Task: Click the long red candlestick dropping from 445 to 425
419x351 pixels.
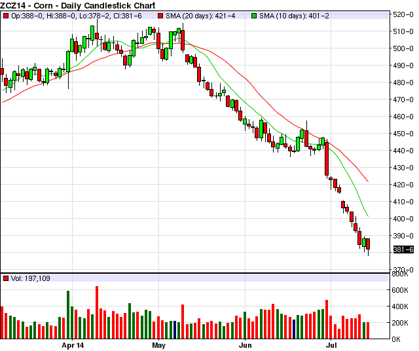Action: pyautogui.click(x=327, y=158)
